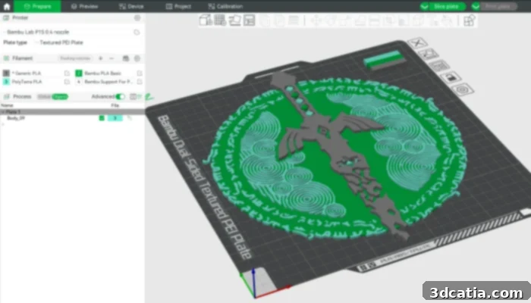Image resolution: width=531 pixels, height=303 pixels.
Task: Select the Body_09 object row
Action: (73, 118)
